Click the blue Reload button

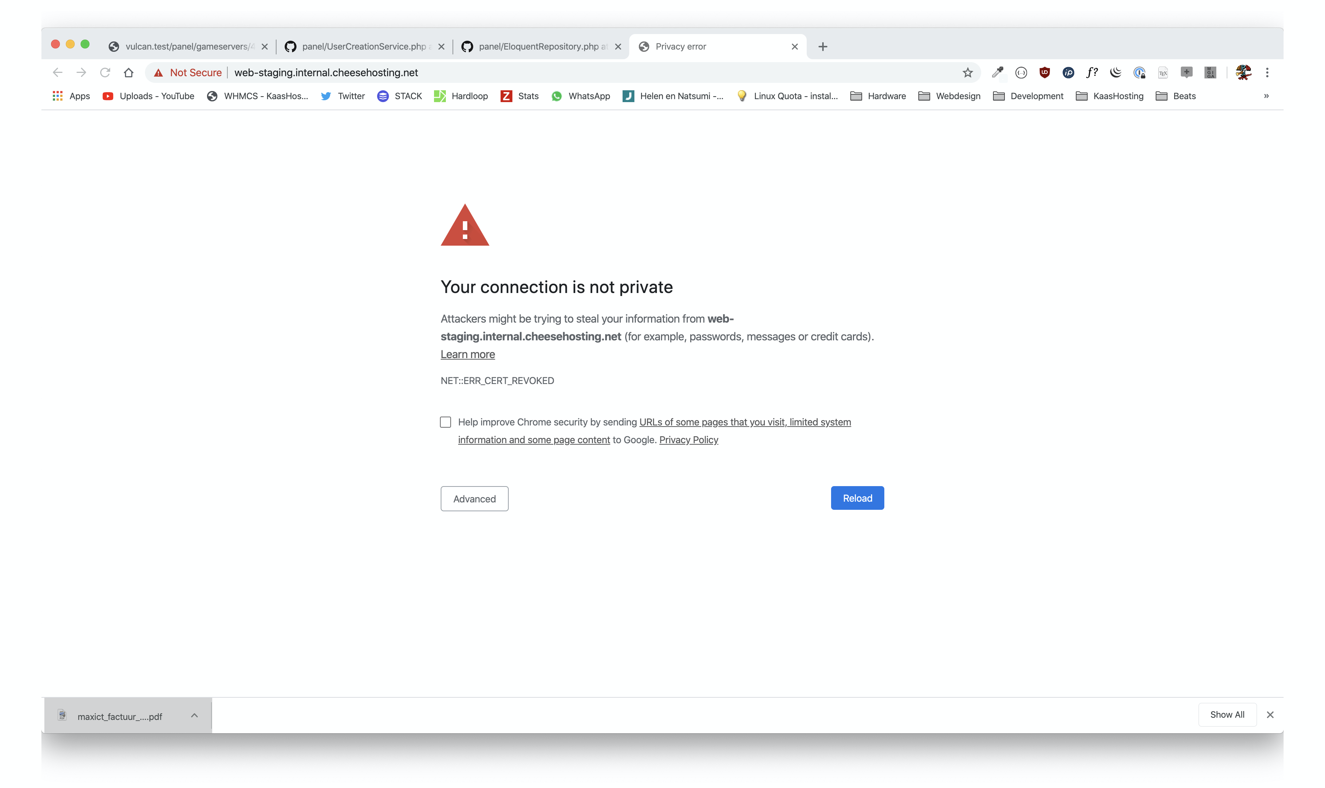coord(857,498)
